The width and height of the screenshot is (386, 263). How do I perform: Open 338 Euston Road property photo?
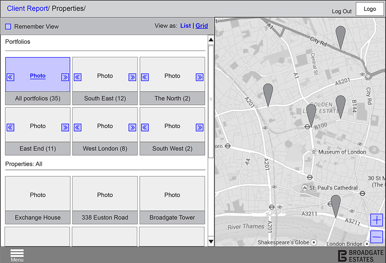105,194
